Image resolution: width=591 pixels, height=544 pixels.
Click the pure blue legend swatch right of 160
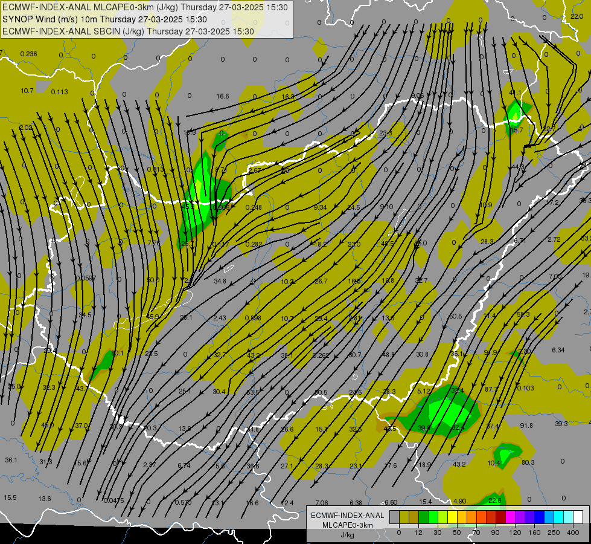pos(539,517)
